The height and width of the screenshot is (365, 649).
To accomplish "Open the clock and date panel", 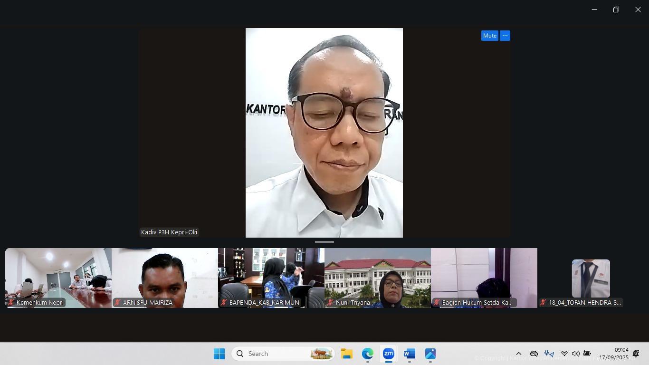I will pos(613,354).
